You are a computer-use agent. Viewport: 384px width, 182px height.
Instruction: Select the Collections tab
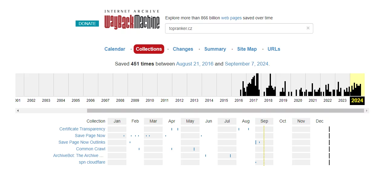(x=149, y=49)
